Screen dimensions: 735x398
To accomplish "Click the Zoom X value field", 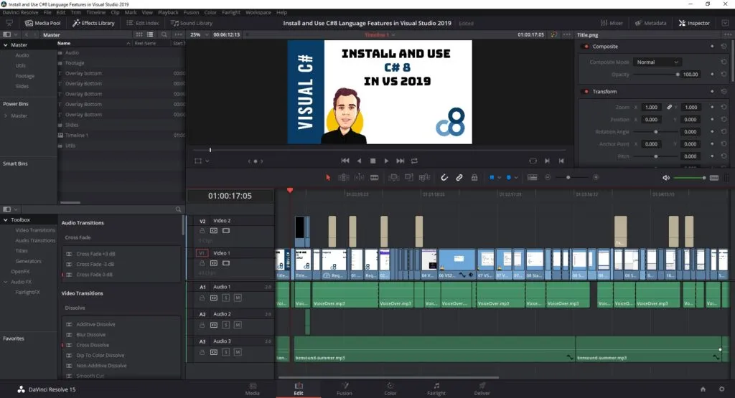I will pos(651,108).
